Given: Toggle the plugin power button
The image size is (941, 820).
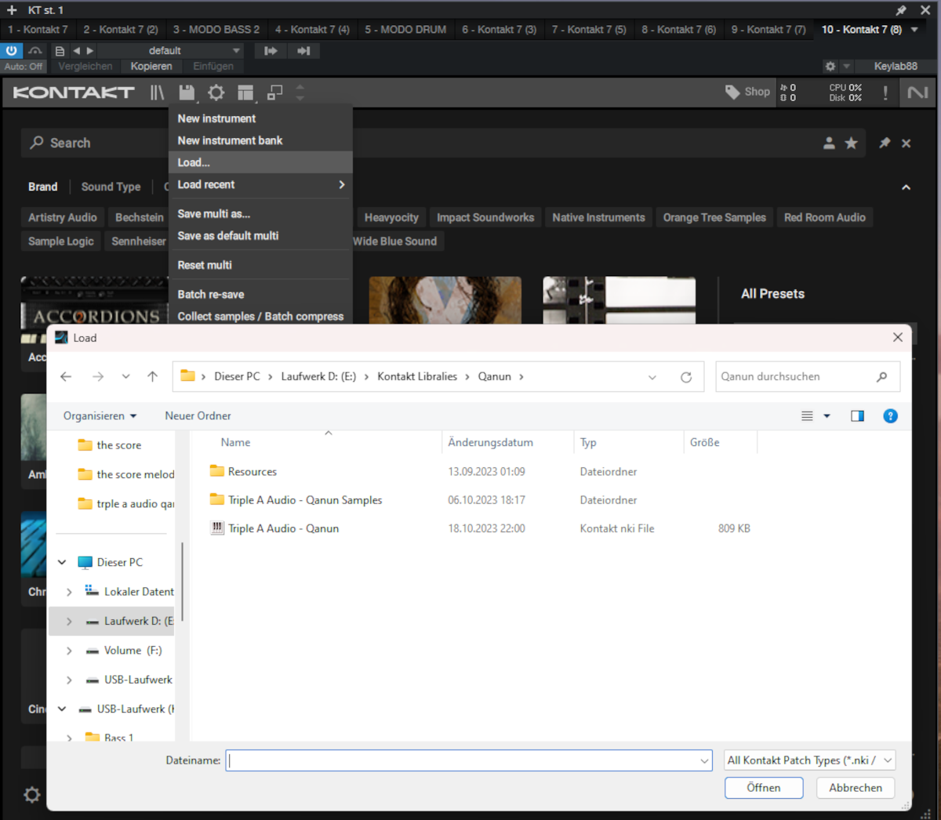Looking at the screenshot, I should (12, 51).
